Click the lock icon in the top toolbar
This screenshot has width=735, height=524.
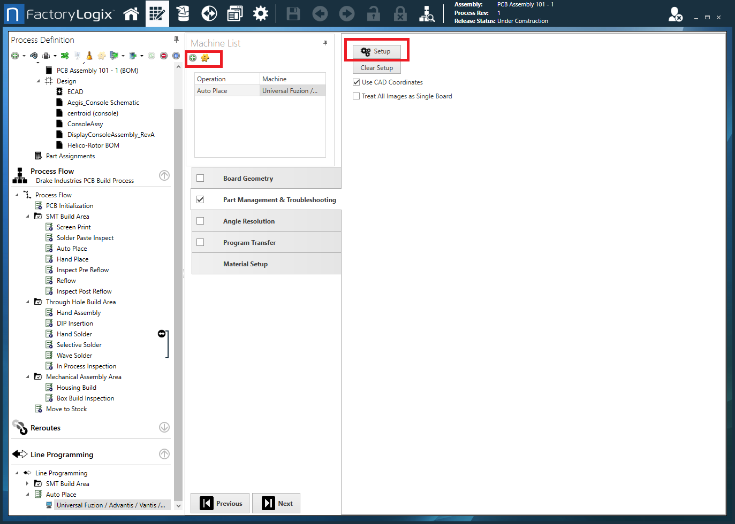pyautogui.click(x=373, y=13)
